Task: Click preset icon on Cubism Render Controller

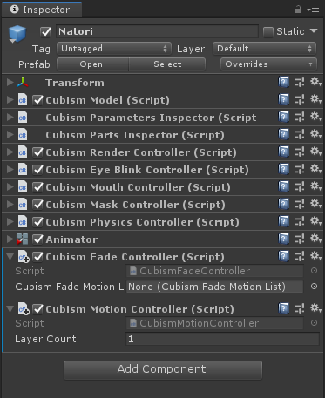Action: pyautogui.click(x=300, y=152)
